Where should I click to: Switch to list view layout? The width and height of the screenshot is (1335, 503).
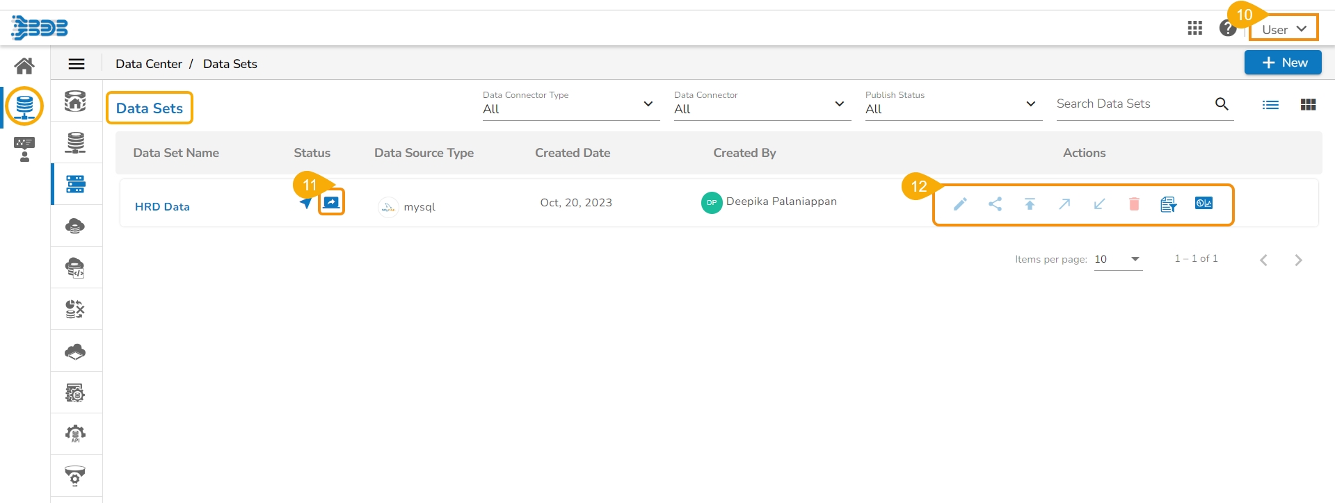(1270, 105)
